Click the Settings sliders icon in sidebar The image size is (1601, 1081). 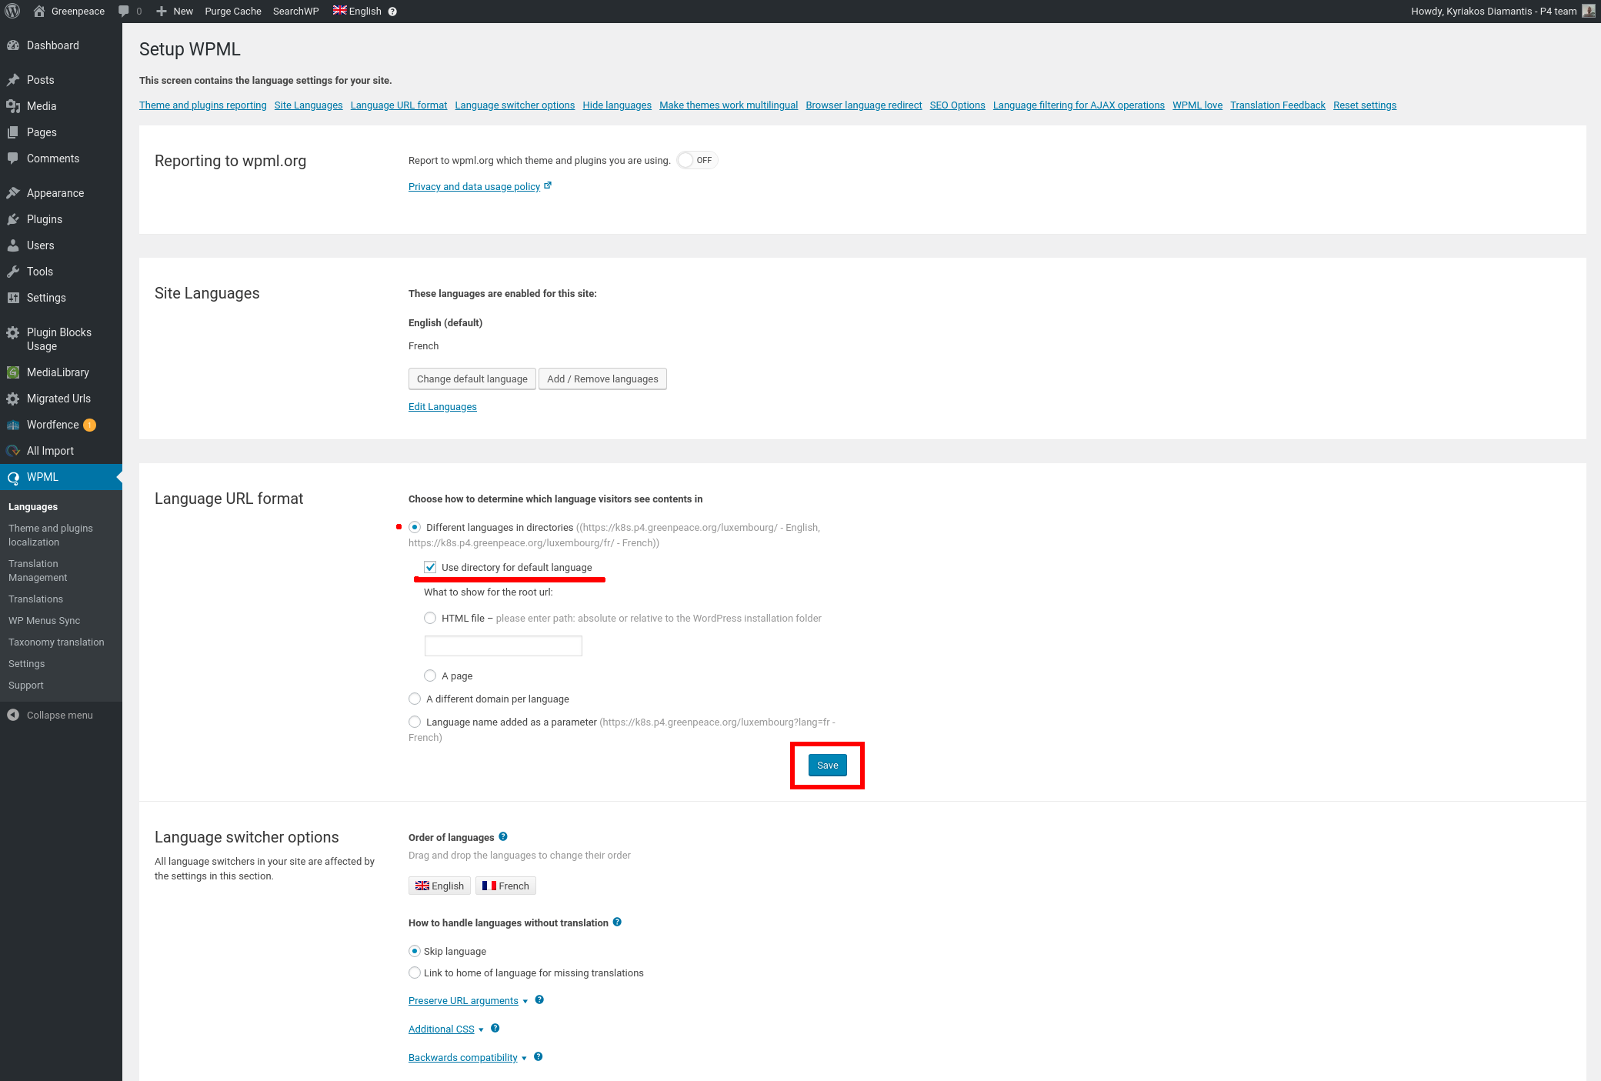click(13, 298)
